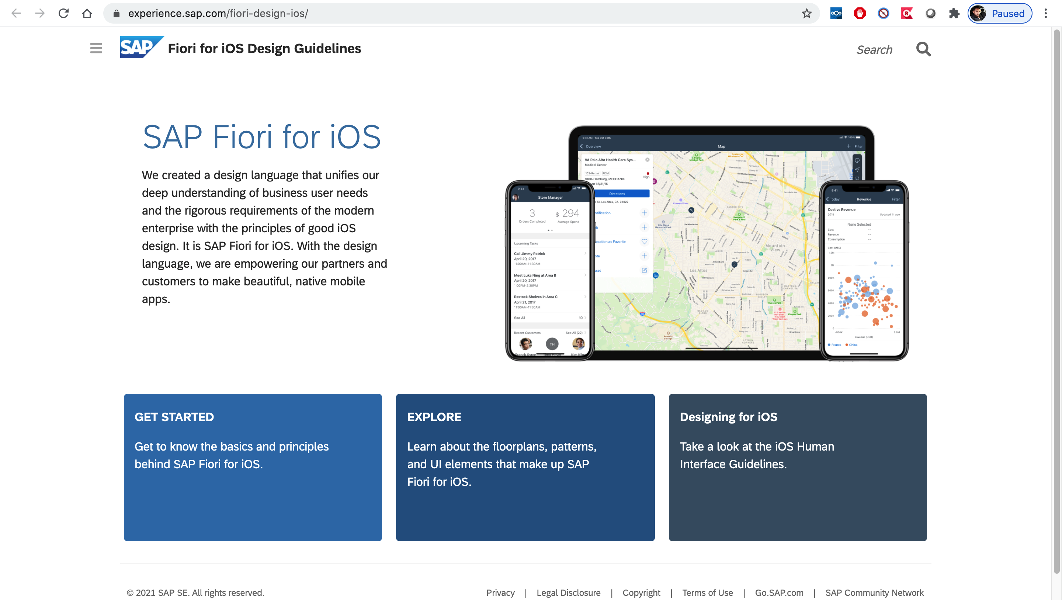Click the address bar to edit URL
Image resolution: width=1062 pixels, height=601 pixels.
pyautogui.click(x=289, y=13)
